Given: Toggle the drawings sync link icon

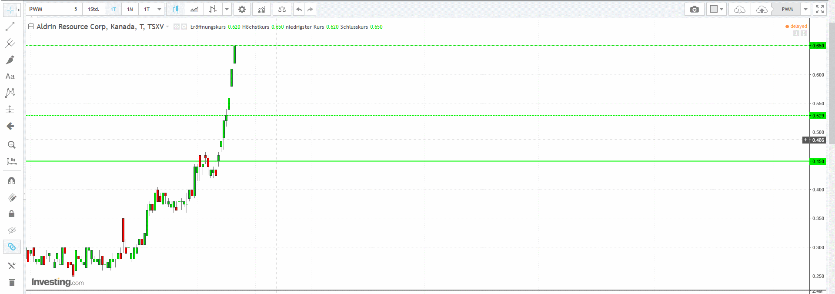Looking at the screenshot, I should click(12, 247).
